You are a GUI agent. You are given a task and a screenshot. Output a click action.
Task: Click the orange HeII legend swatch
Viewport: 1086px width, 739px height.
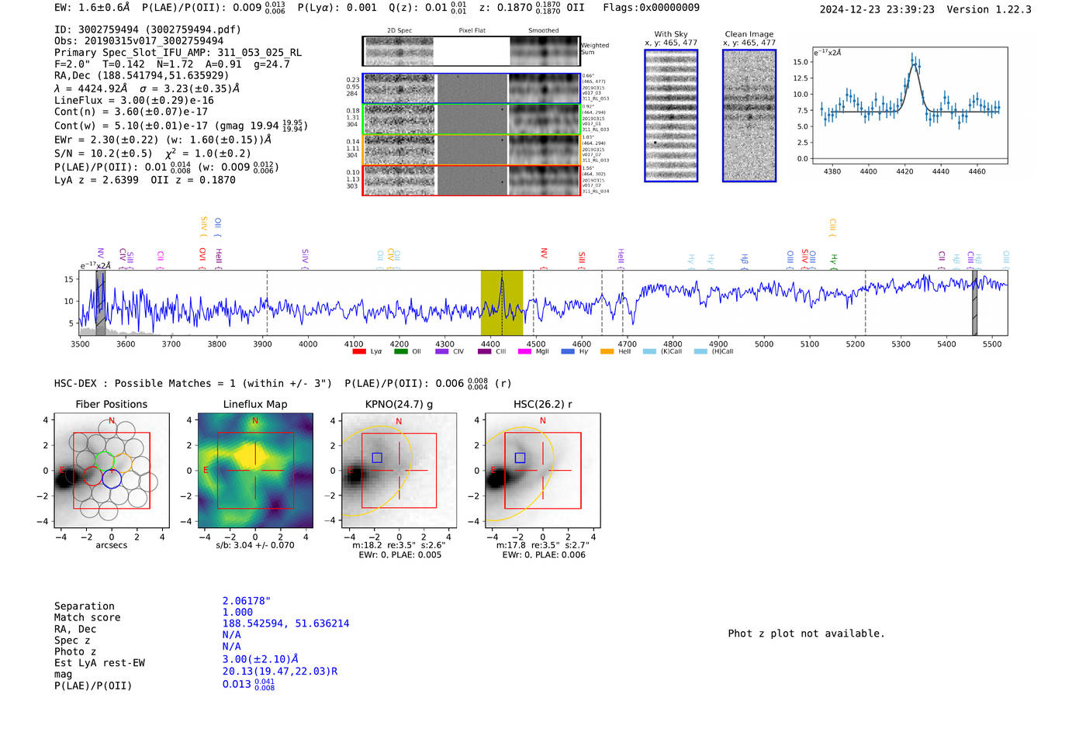[607, 351]
